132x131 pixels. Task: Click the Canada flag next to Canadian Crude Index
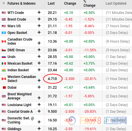pos(4,41)
